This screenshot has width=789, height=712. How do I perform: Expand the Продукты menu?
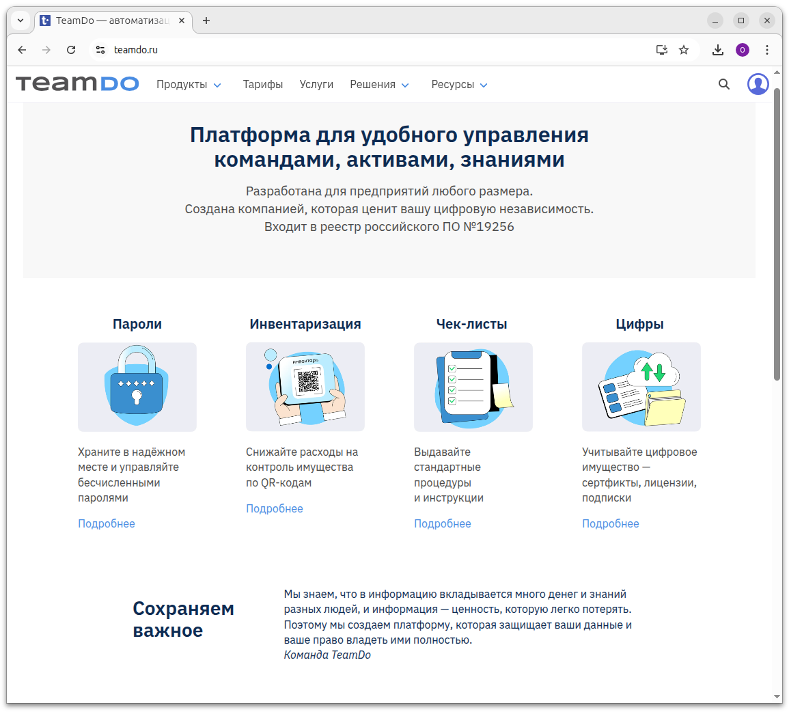pos(189,85)
